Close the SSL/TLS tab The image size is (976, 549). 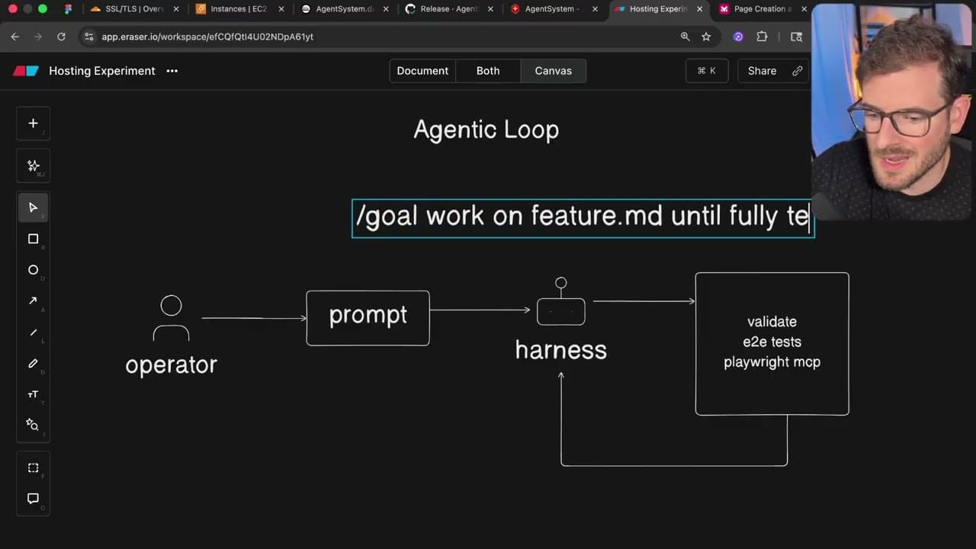pos(176,9)
